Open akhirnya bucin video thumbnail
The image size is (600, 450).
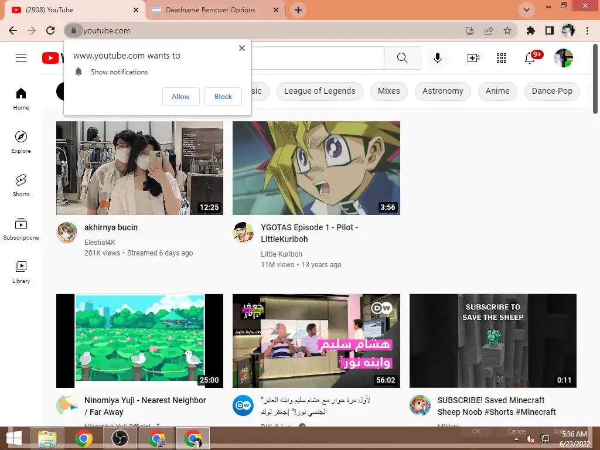(x=139, y=168)
